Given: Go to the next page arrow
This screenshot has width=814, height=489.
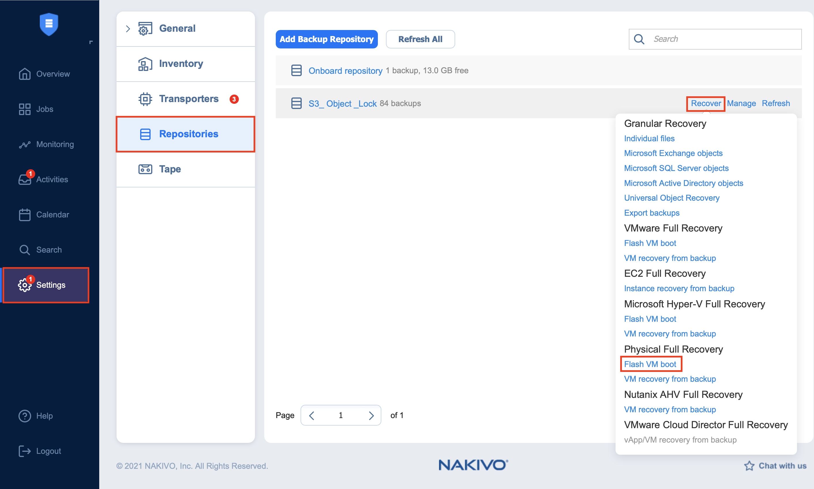Looking at the screenshot, I should 372,415.
